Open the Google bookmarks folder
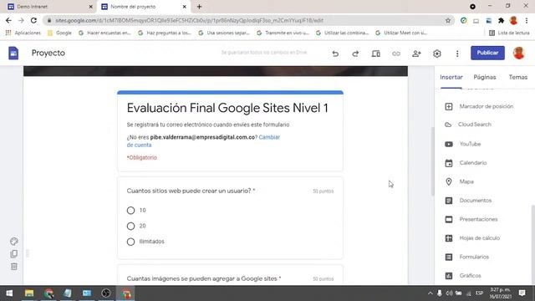Image resolution: width=535 pixels, height=301 pixels. point(59,33)
